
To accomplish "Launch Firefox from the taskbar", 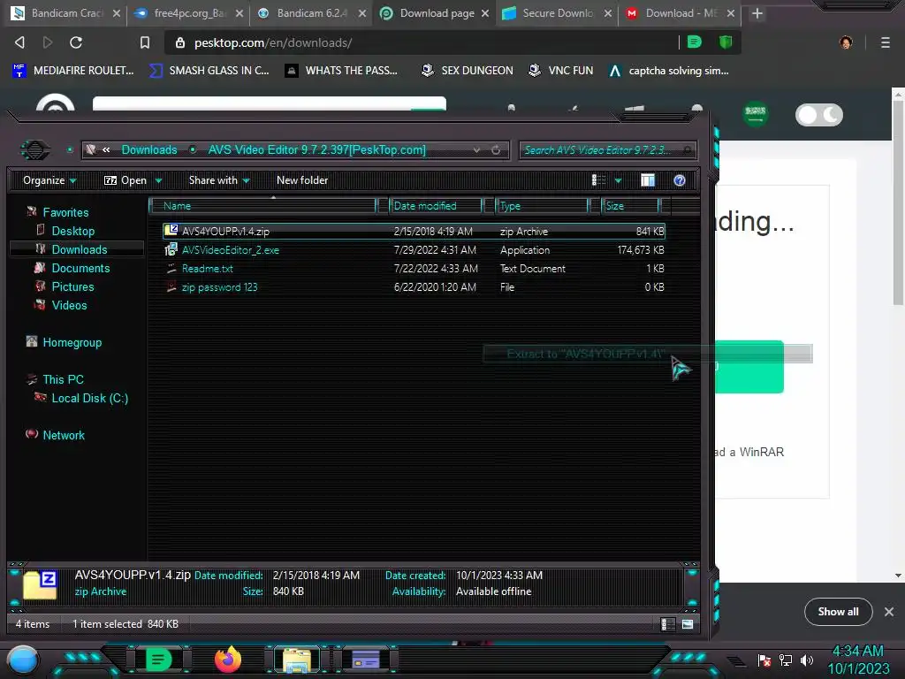I will click(x=228, y=660).
